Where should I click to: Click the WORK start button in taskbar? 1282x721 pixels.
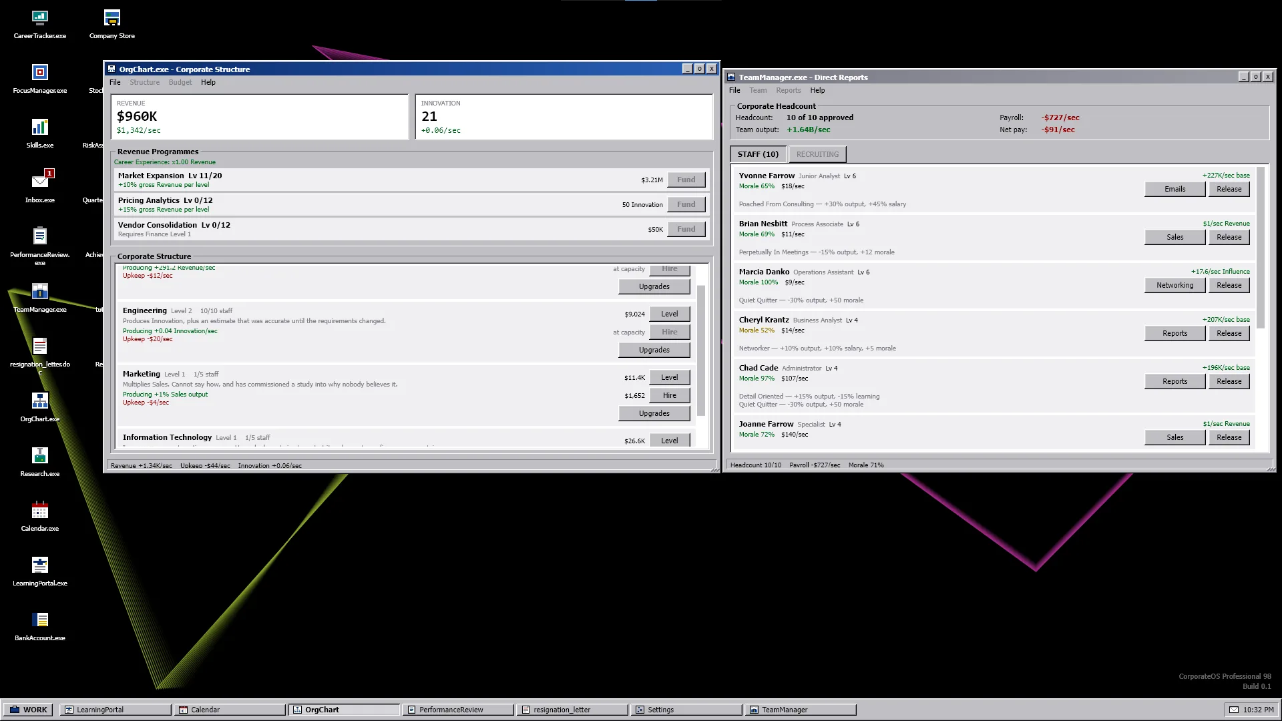29,710
